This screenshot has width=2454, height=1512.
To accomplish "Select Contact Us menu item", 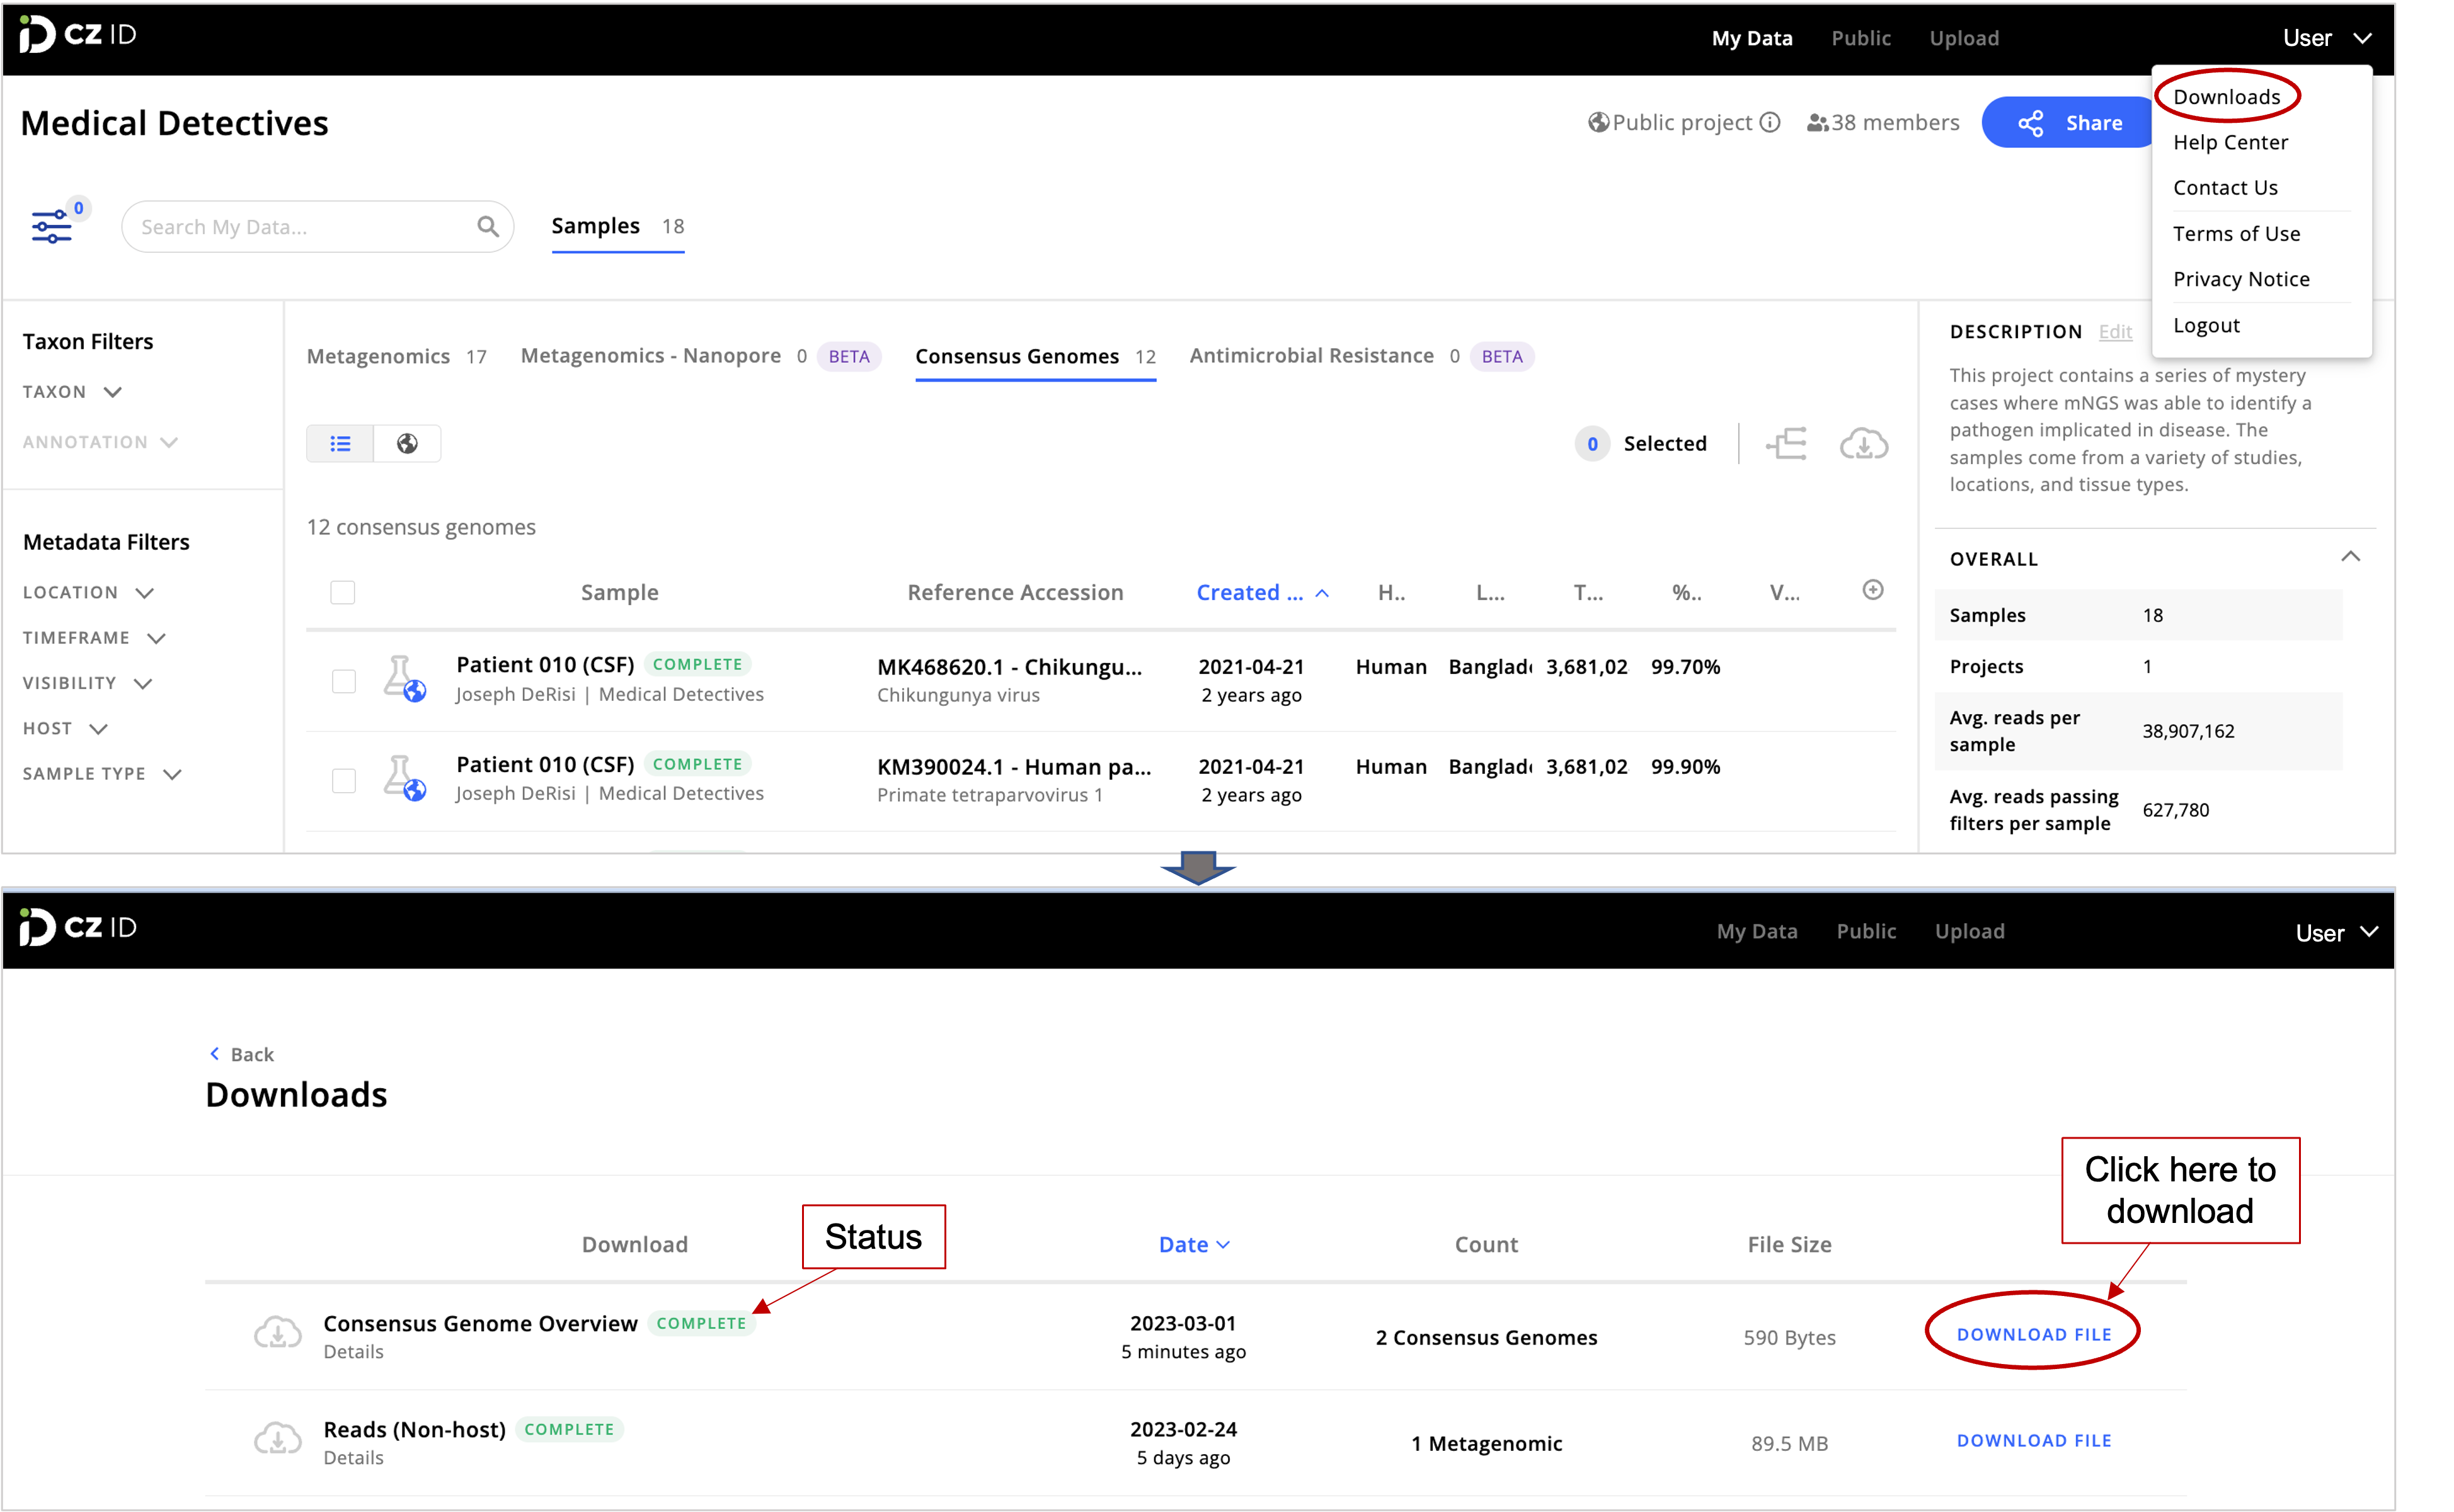I will [x=2226, y=188].
